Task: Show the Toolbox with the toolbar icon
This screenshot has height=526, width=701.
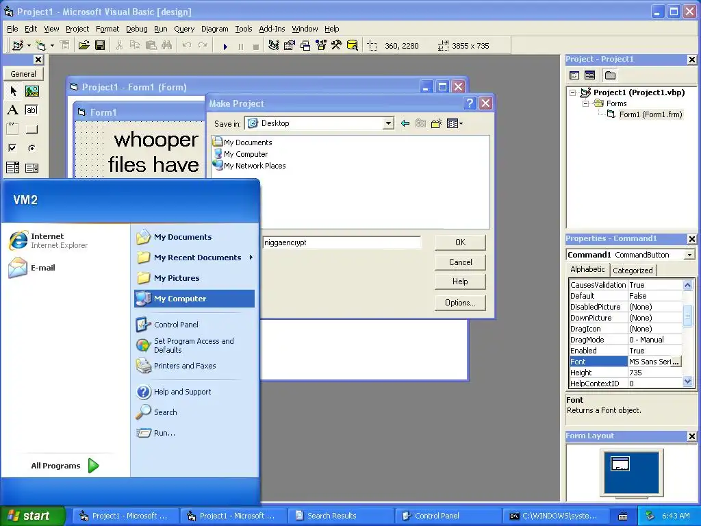Action: pyautogui.click(x=336, y=46)
